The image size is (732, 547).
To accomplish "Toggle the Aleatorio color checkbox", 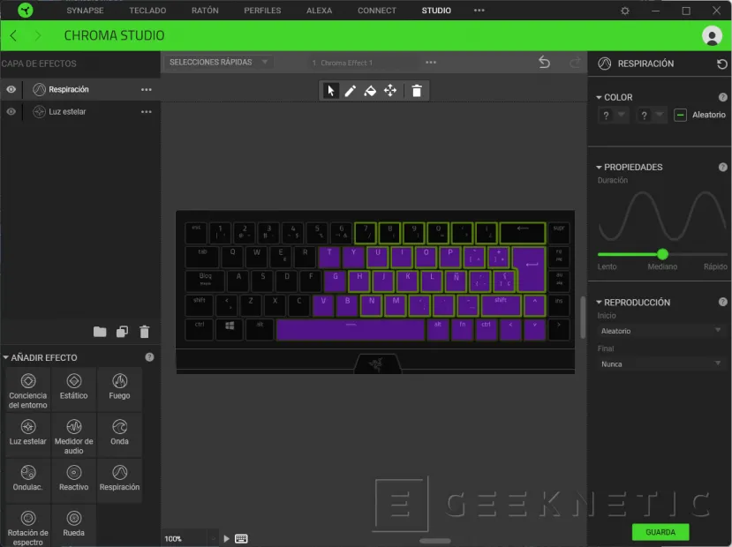I will (x=680, y=115).
